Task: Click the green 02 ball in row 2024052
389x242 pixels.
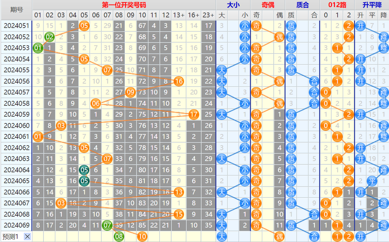Action: click(49, 37)
